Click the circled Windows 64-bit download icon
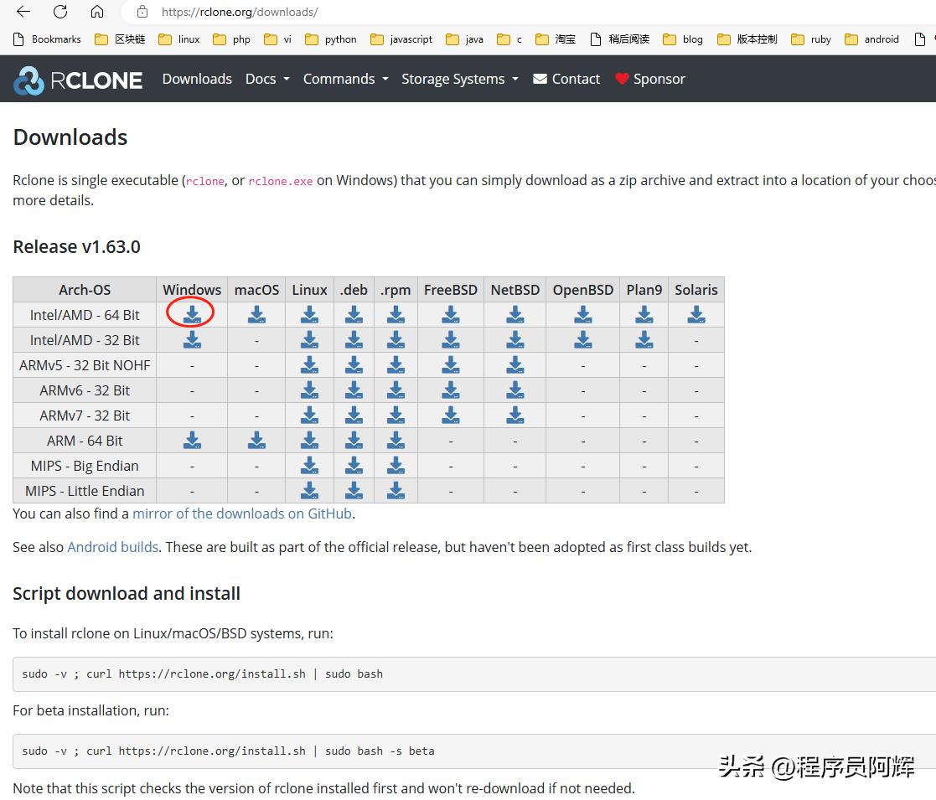Screen dimensions: 936x800 pyautogui.click(x=191, y=314)
